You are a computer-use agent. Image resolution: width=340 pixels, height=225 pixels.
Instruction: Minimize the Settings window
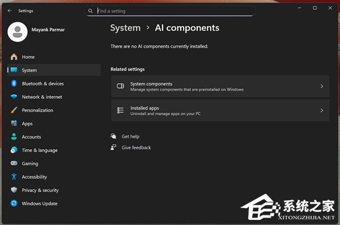[299, 8]
